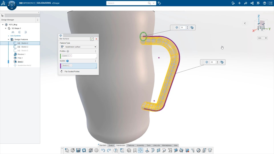This screenshot has height=154, width=274.
Task: Switch to the Lifecycle tab
Action: pyautogui.click(x=156, y=145)
